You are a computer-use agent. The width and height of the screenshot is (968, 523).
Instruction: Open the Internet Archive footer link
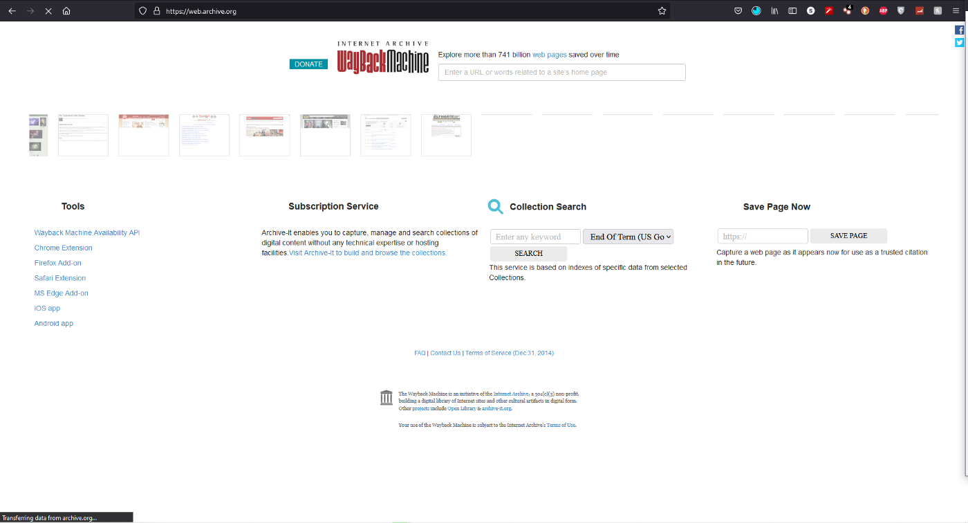pos(511,394)
